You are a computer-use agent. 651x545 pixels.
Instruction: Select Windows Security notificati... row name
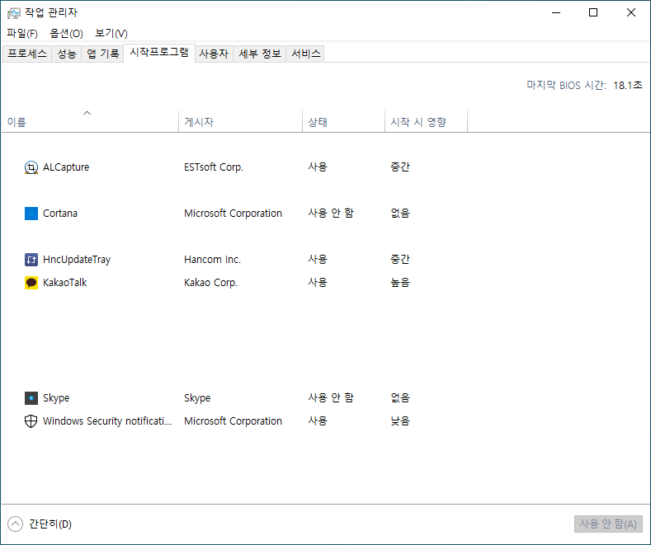click(107, 421)
